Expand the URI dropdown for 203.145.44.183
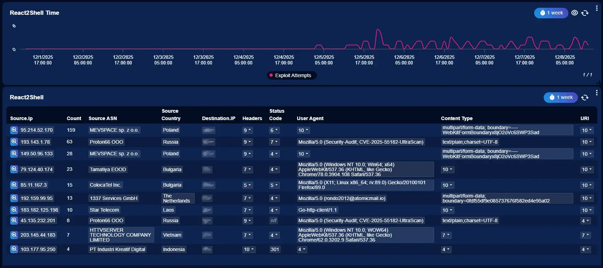Image resolution: width=603 pixels, height=268 pixels. 585,235
